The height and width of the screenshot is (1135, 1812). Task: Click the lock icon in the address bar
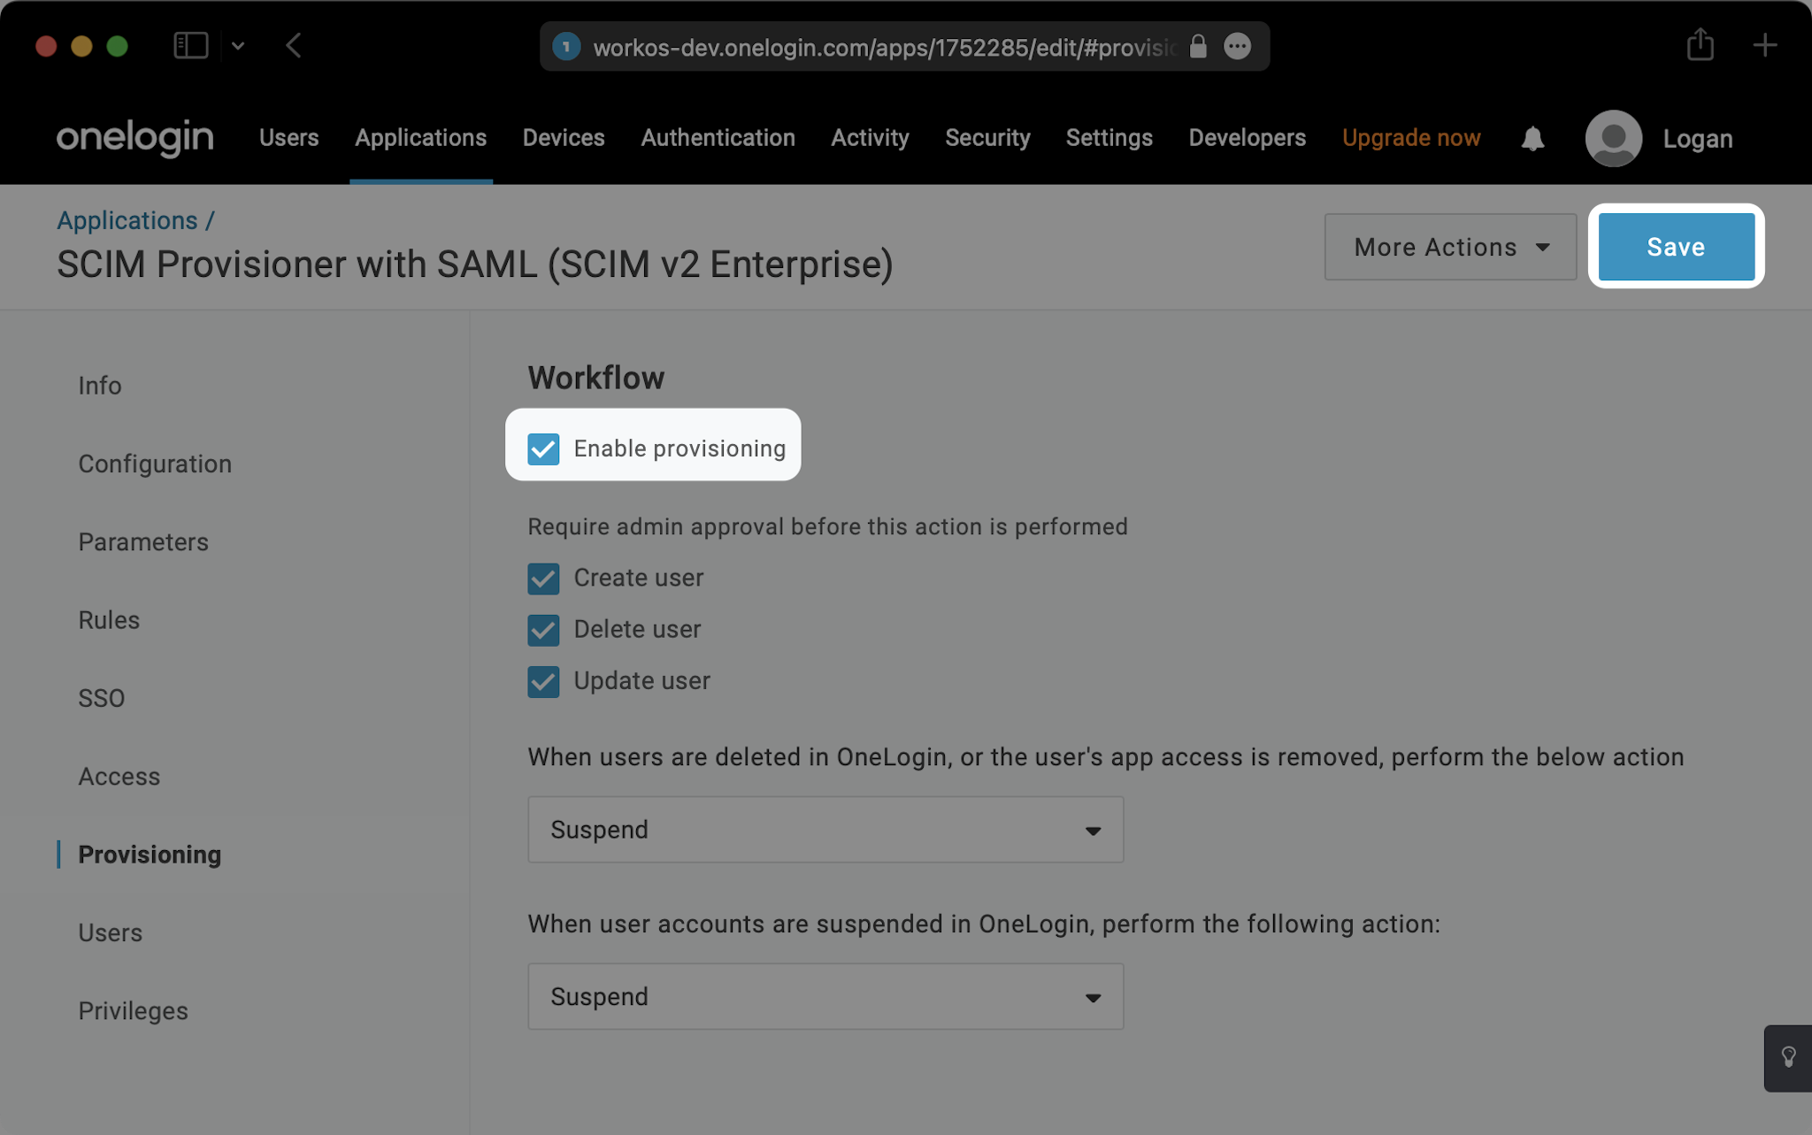click(x=1199, y=47)
